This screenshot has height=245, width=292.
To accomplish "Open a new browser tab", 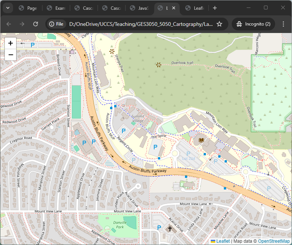I will pyautogui.click(x=215, y=8).
